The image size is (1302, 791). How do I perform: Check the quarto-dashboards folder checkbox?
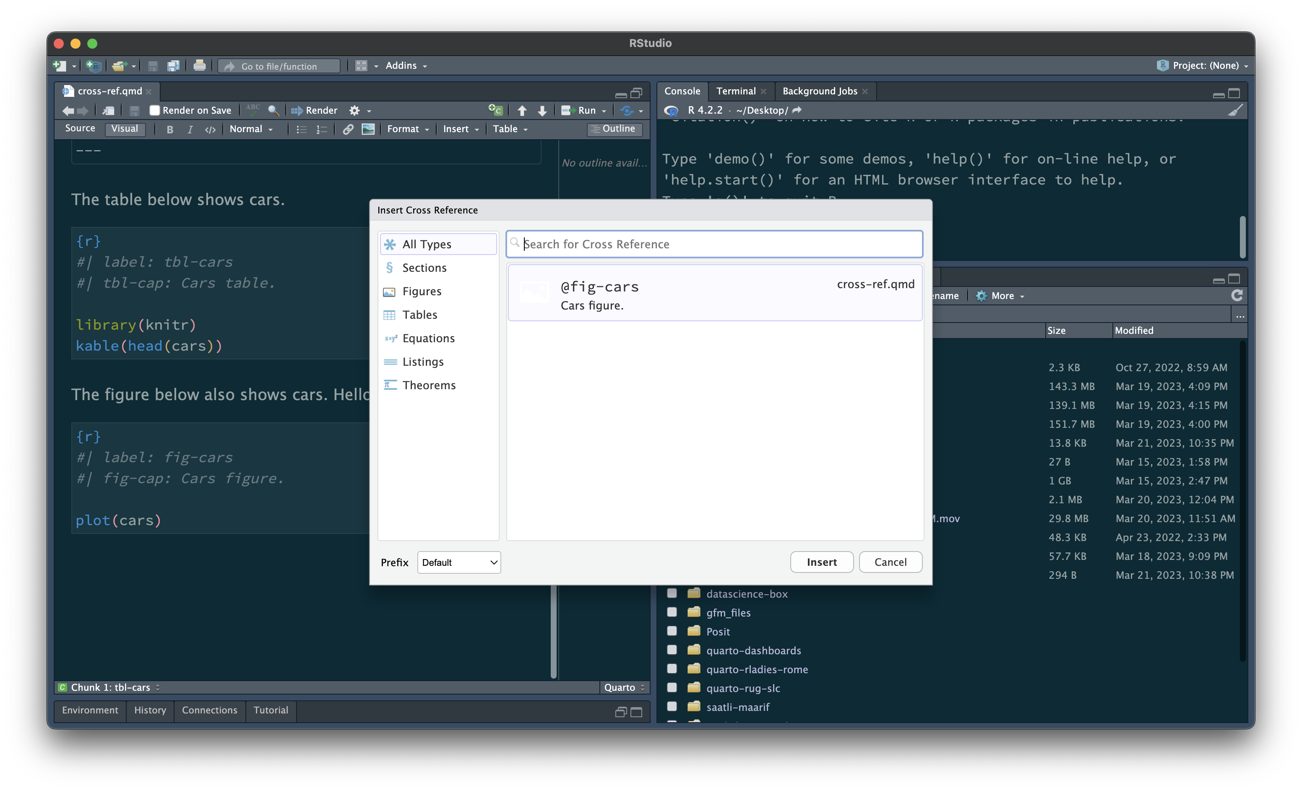coord(672,650)
